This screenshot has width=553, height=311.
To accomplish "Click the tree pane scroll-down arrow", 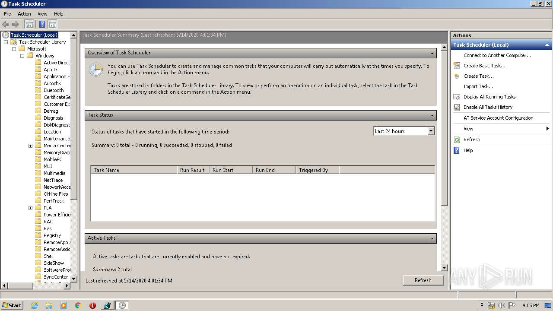I will tap(73, 279).
